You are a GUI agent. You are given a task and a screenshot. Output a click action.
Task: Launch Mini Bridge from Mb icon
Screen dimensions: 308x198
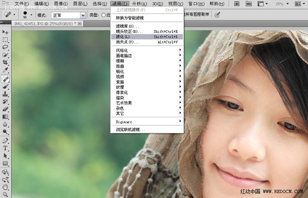pos(248,4)
